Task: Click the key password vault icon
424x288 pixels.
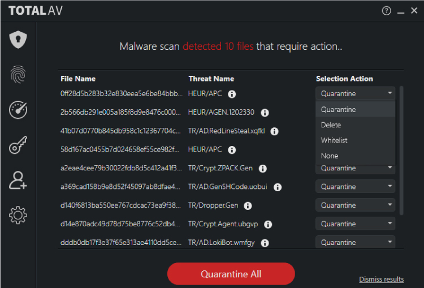Action: coord(18,145)
